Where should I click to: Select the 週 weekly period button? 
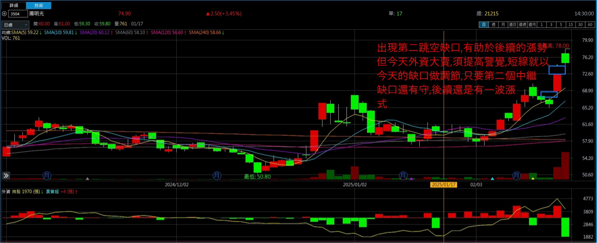[493, 24]
